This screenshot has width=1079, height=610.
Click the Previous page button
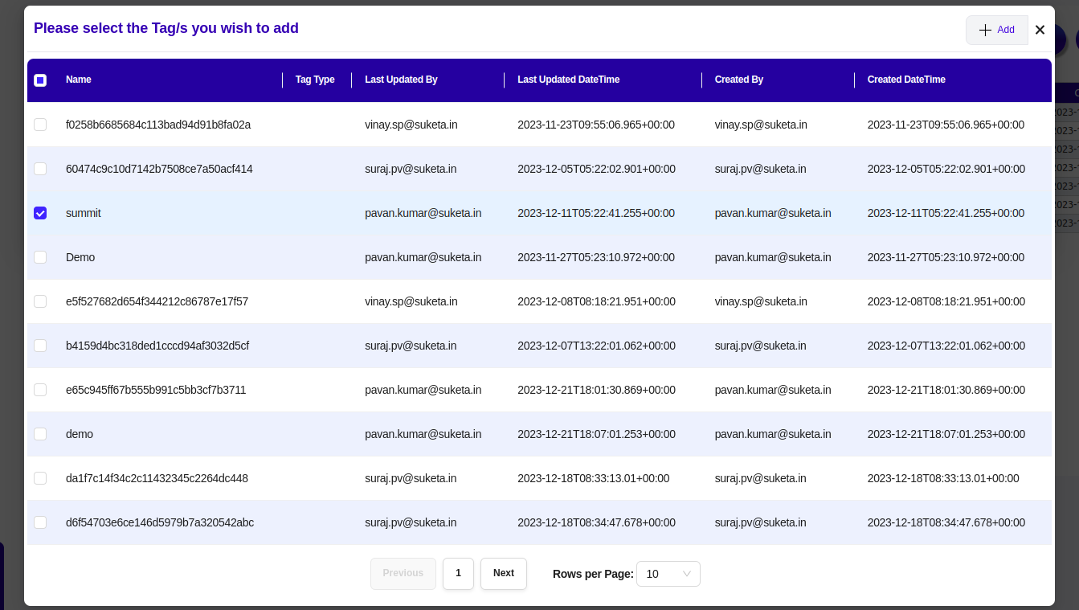[403, 574]
